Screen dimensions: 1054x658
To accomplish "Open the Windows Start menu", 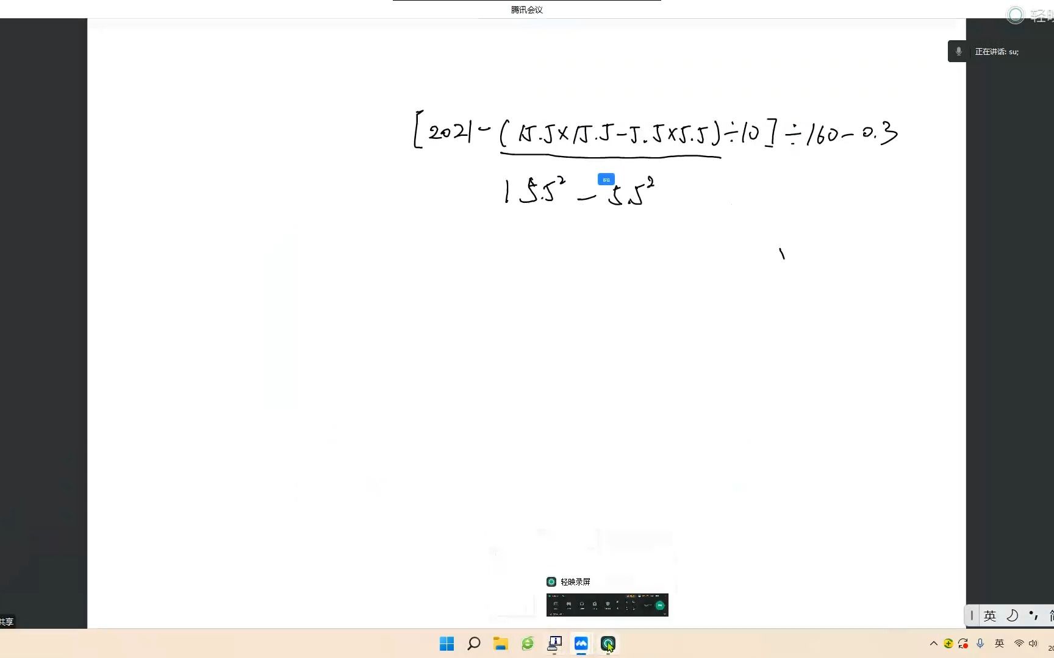I will 446,643.
